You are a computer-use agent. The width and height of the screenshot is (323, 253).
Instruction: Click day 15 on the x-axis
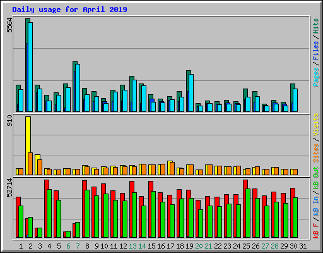click(151, 246)
